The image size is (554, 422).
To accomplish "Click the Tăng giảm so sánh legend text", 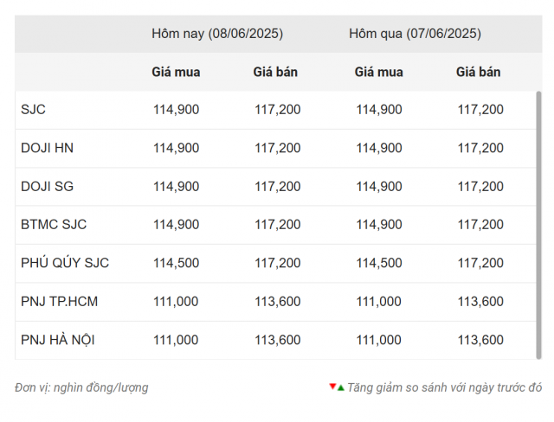I will [x=444, y=387].
